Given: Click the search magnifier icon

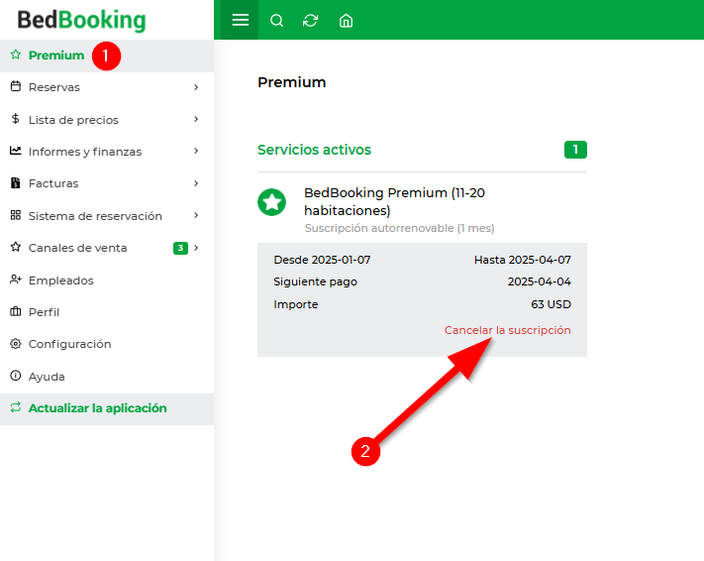Looking at the screenshot, I should click(x=276, y=20).
